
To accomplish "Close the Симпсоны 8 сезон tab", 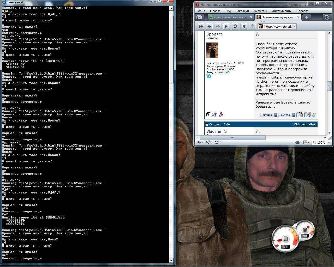I will tap(251, 17).
